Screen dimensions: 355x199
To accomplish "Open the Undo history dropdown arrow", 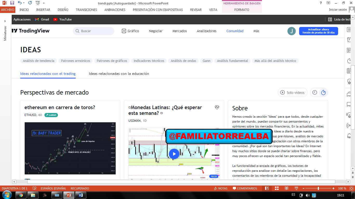I will point(24,3).
